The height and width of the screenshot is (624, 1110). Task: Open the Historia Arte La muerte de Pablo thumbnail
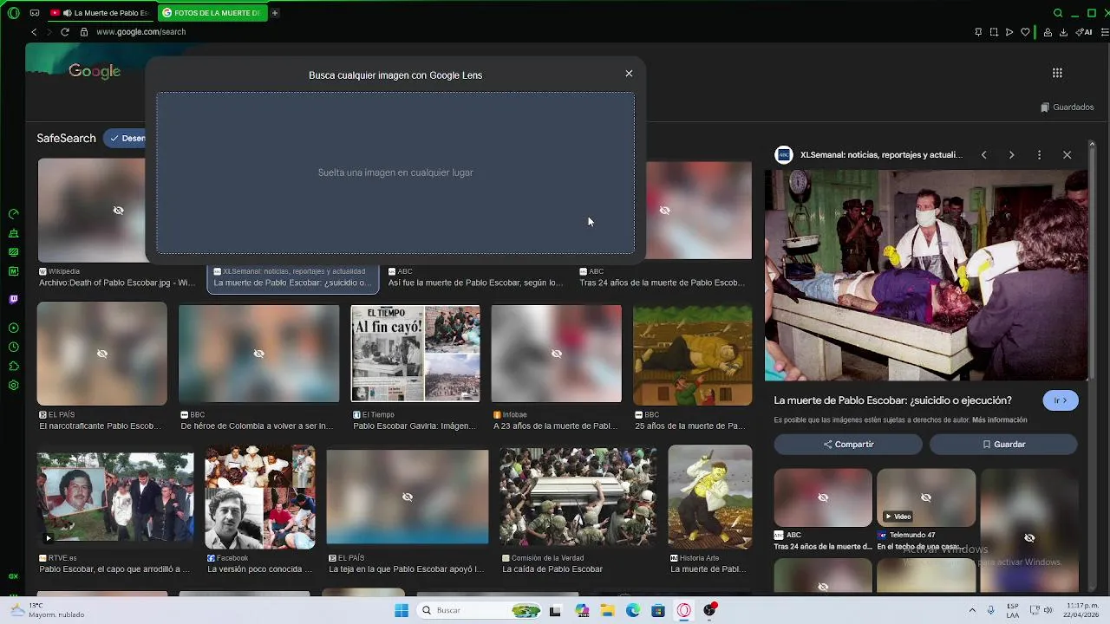(x=710, y=497)
